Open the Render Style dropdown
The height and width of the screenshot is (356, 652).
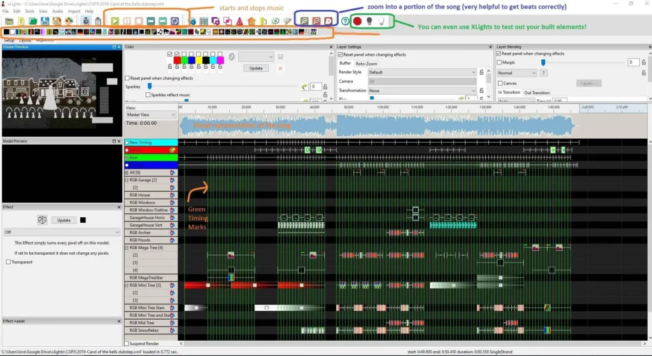coord(422,73)
